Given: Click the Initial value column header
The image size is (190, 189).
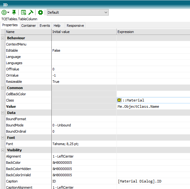Looking at the screenshot, I should click(84, 32).
